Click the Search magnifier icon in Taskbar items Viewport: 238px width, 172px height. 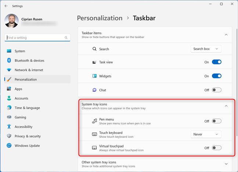94,49
